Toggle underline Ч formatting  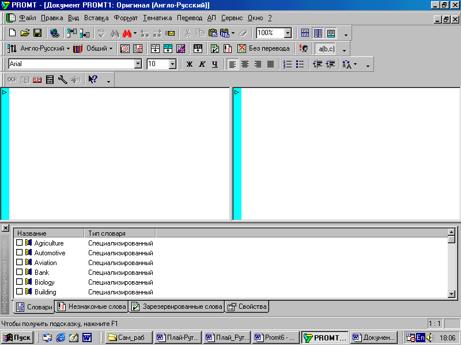215,64
